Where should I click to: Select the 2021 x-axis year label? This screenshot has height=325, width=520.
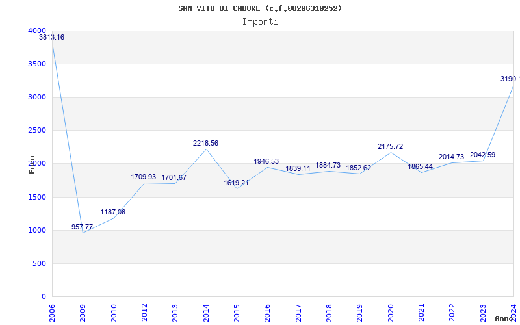point(421,313)
